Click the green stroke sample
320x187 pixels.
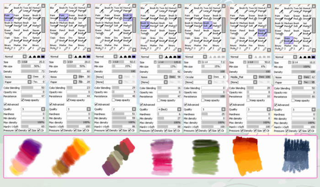[x=206, y=156]
